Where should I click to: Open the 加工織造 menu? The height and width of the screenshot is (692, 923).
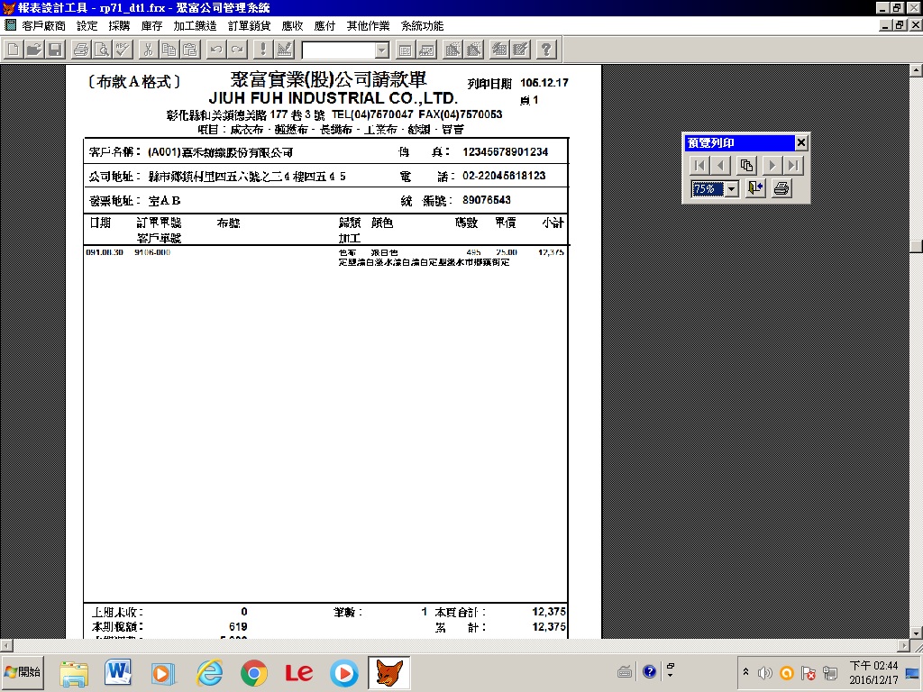point(195,26)
